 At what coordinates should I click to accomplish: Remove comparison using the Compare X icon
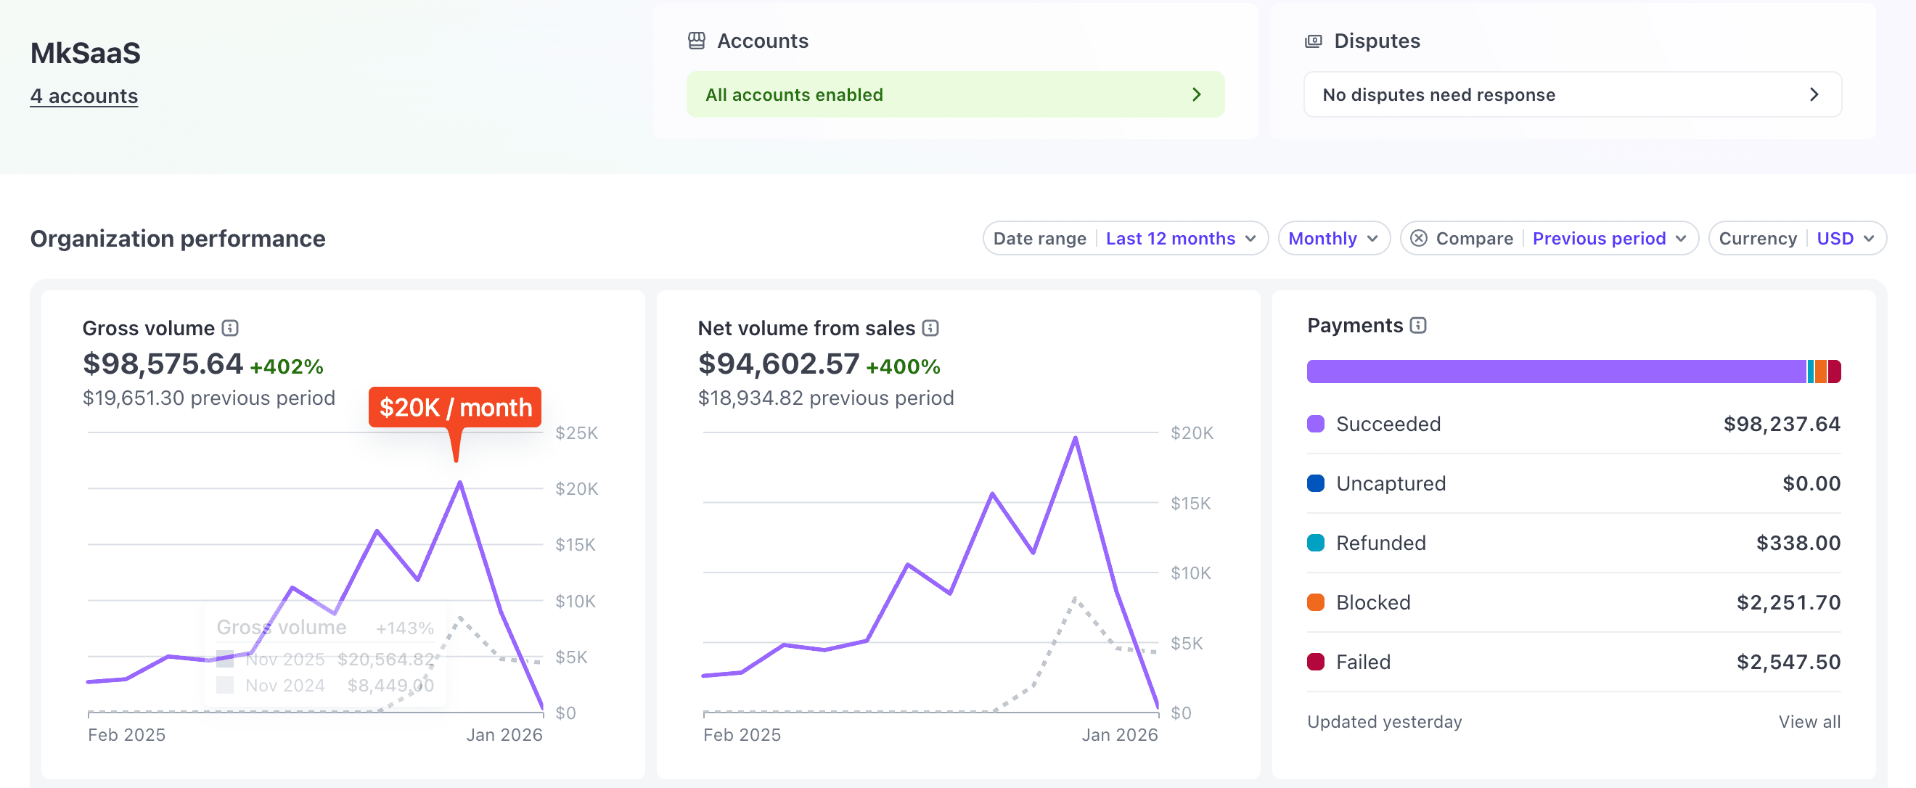[1418, 239]
